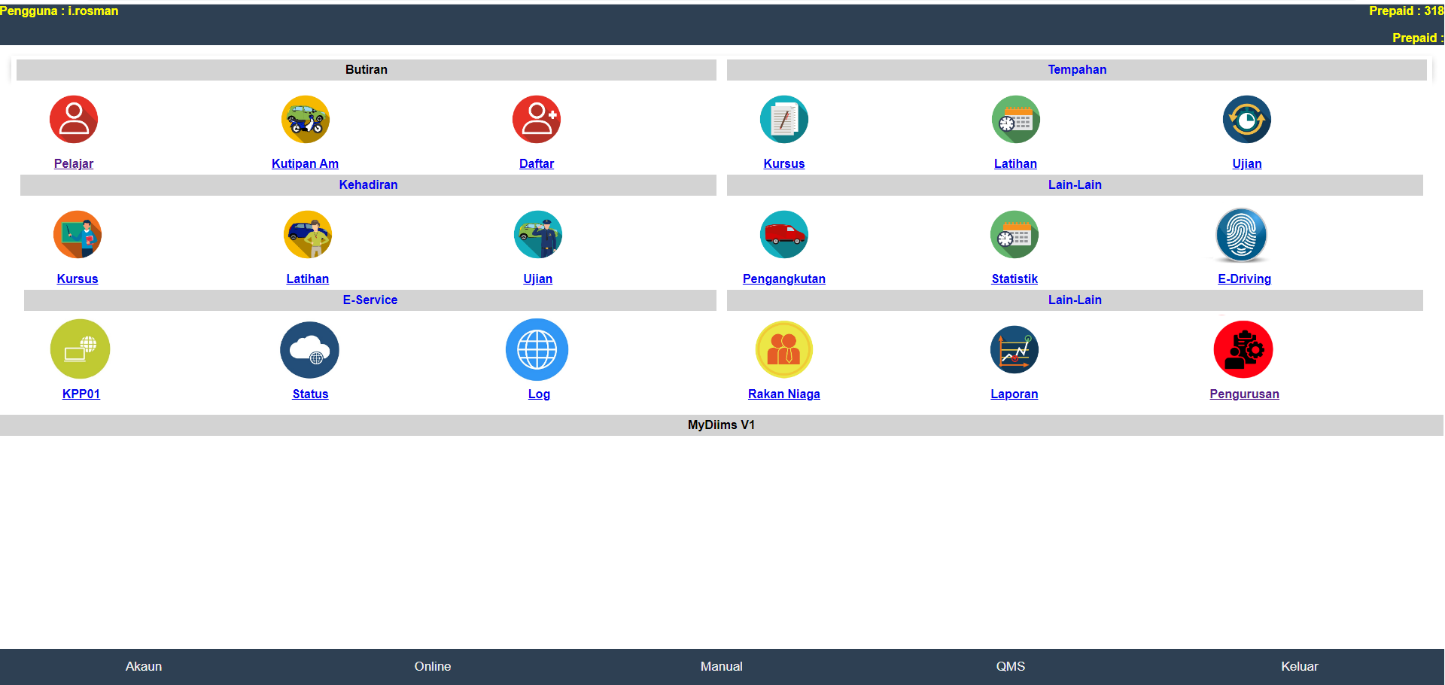Open the Pengurusan red gear icon
The width and height of the screenshot is (1445, 685).
coord(1243,350)
